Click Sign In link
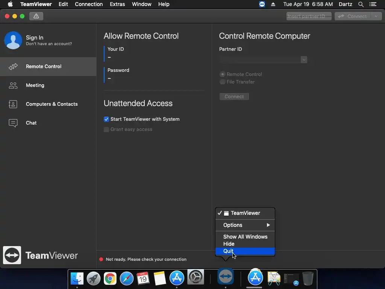This screenshot has height=289, width=385. pyautogui.click(x=35, y=38)
